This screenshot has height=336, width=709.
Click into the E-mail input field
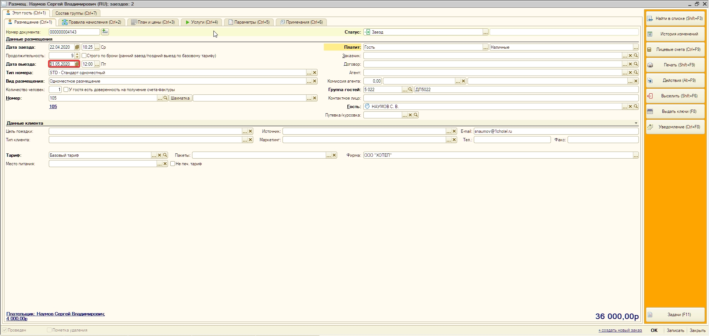(556, 131)
